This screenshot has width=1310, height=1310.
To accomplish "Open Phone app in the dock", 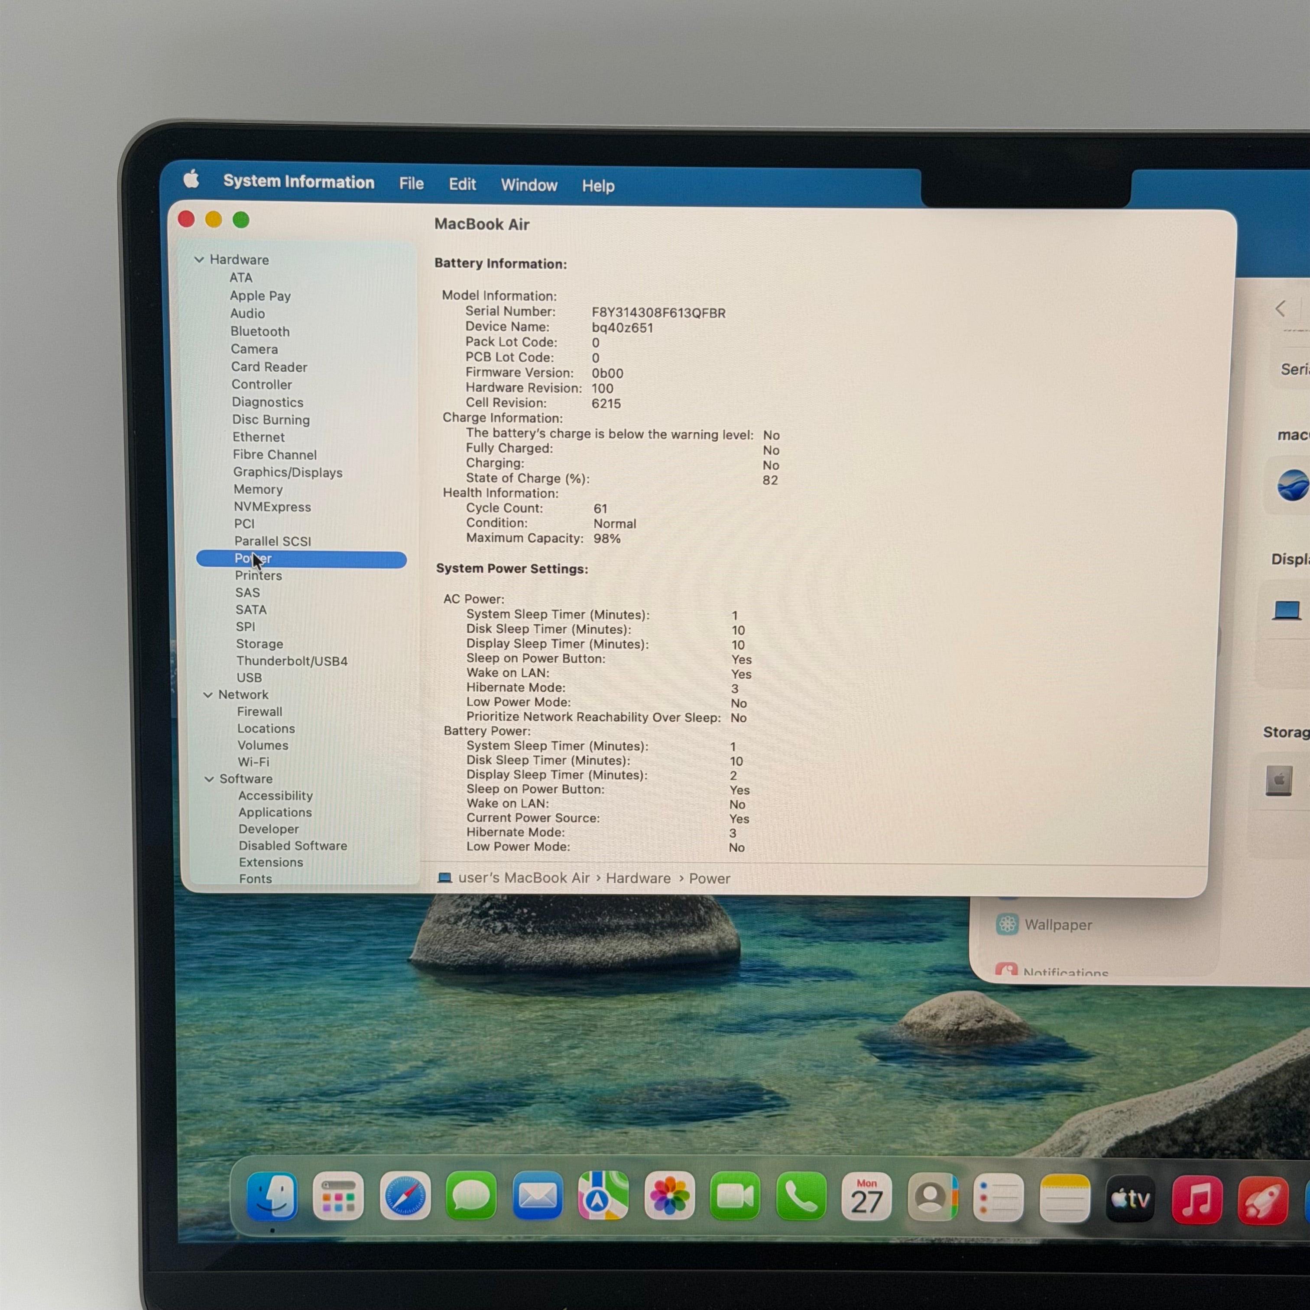I will tap(801, 1196).
